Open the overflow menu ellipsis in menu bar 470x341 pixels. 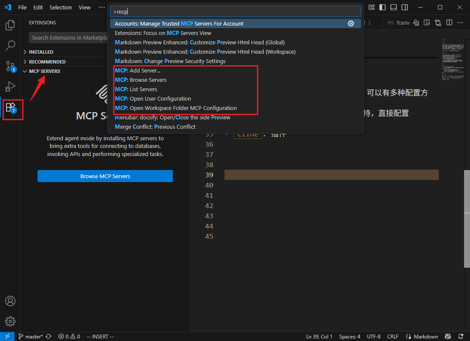coord(102,7)
